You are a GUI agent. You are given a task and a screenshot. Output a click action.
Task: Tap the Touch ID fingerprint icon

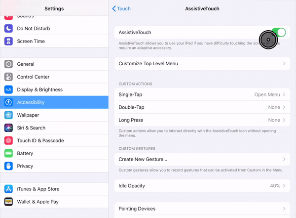click(8, 140)
